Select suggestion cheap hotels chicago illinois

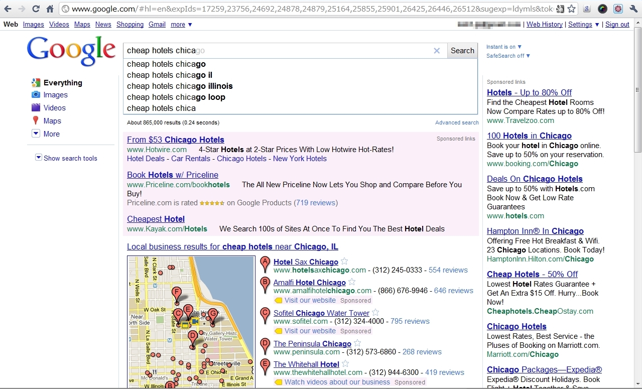pyautogui.click(x=300, y=86)
